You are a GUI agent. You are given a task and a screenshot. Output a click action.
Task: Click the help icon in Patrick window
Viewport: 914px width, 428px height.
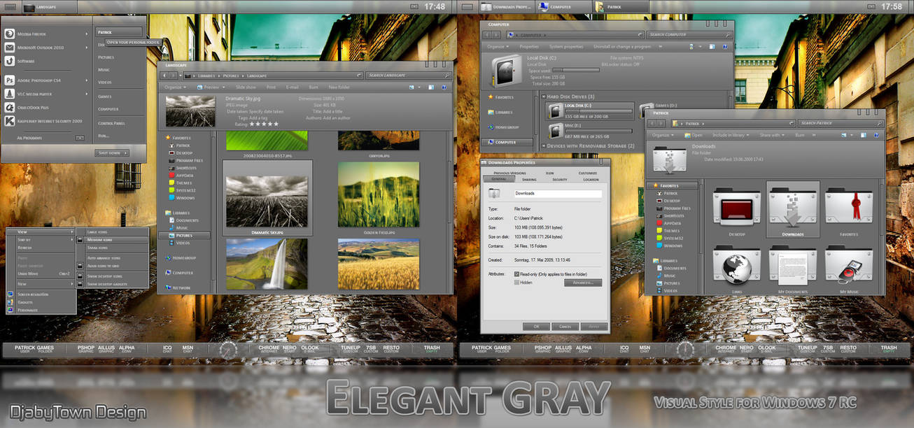click(878, 135)
